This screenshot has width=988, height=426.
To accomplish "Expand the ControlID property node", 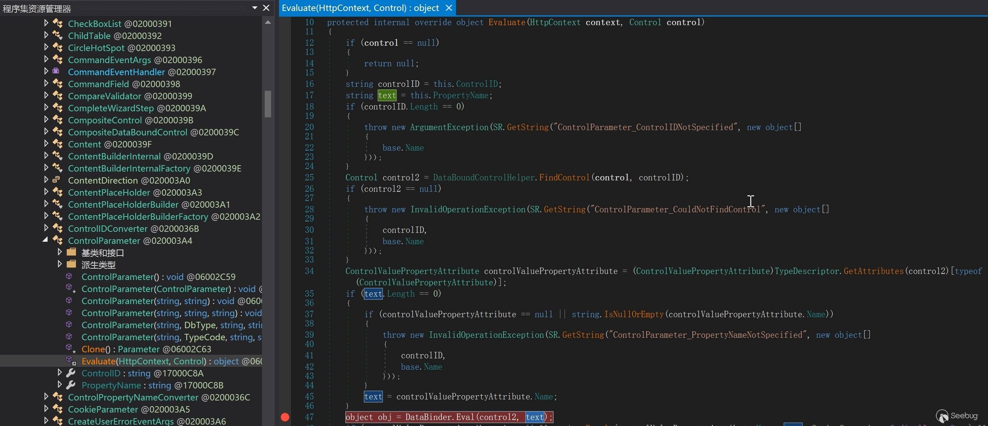I will (60, 372).
